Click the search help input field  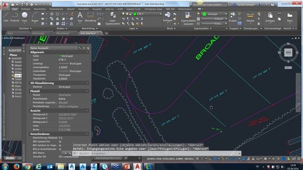[210, 4]
